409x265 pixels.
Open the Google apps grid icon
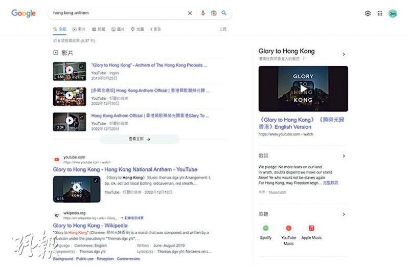(x=380, y=13)
